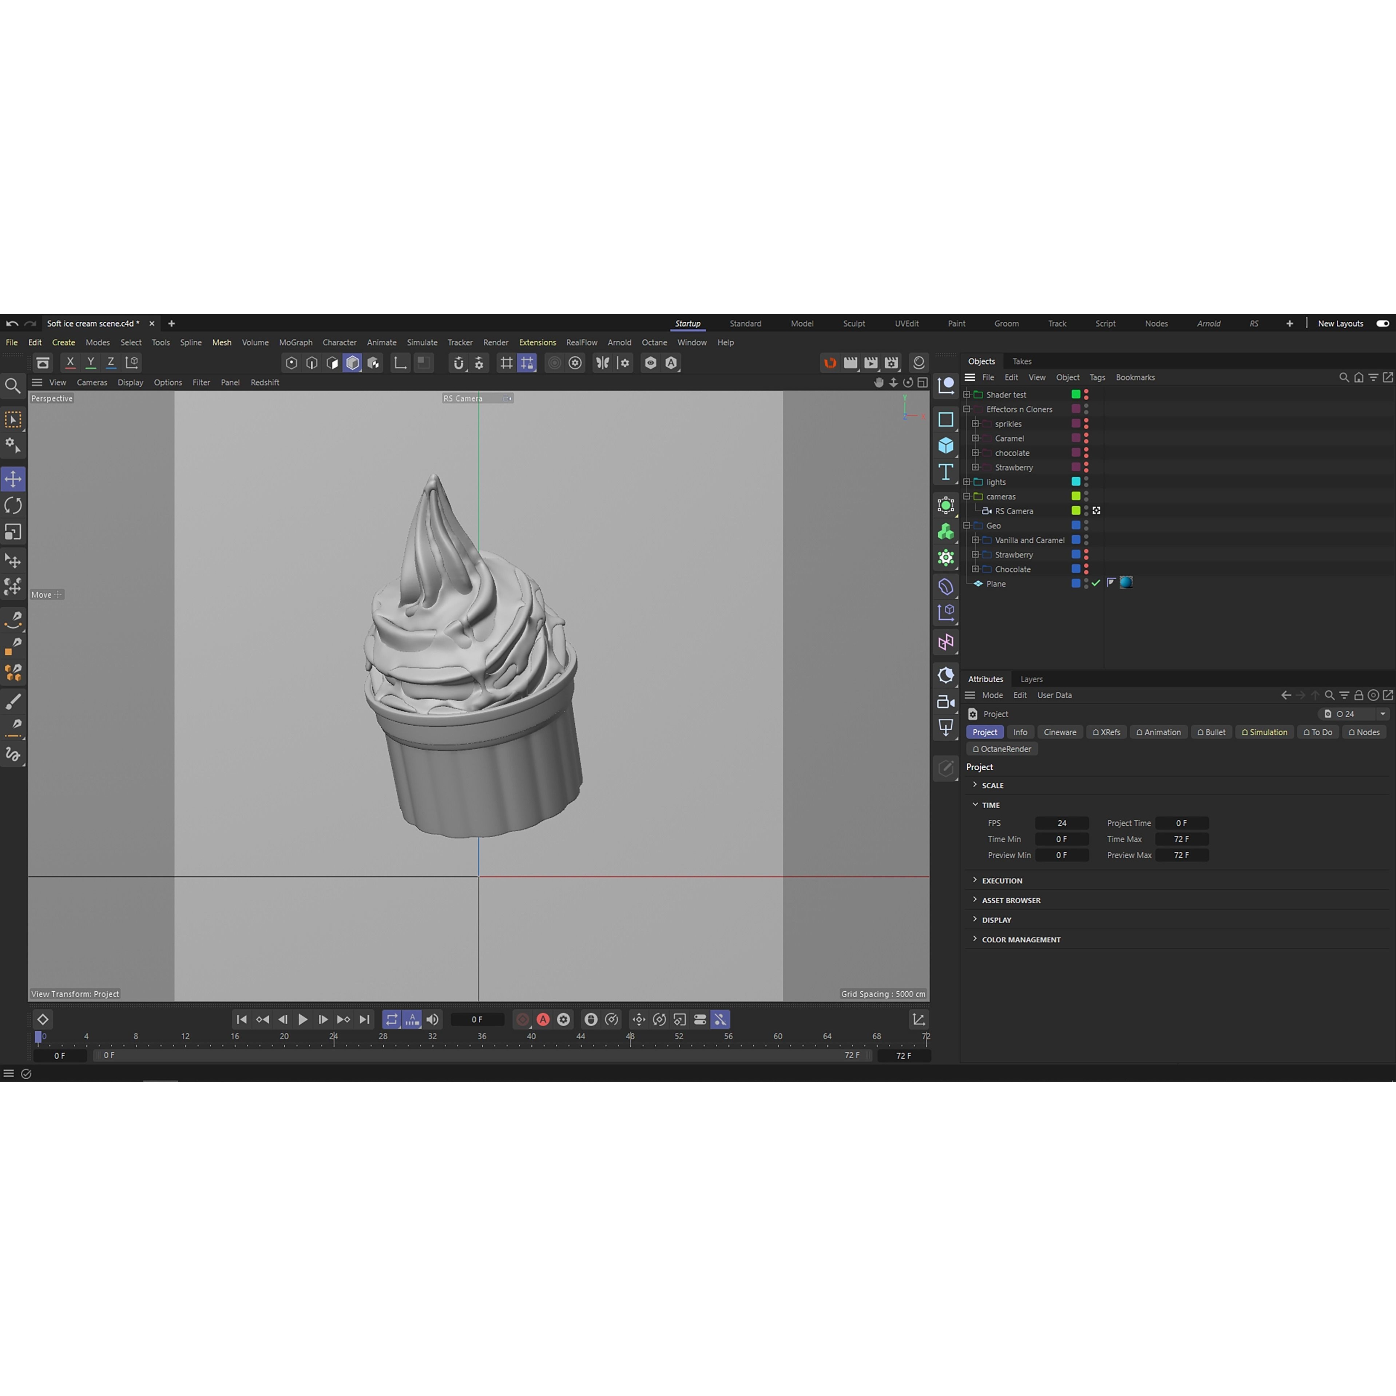This screenshot has width=1396, height=1396.
Task: Activate the Live Selection tool
Action: click(x=13, y=420)
